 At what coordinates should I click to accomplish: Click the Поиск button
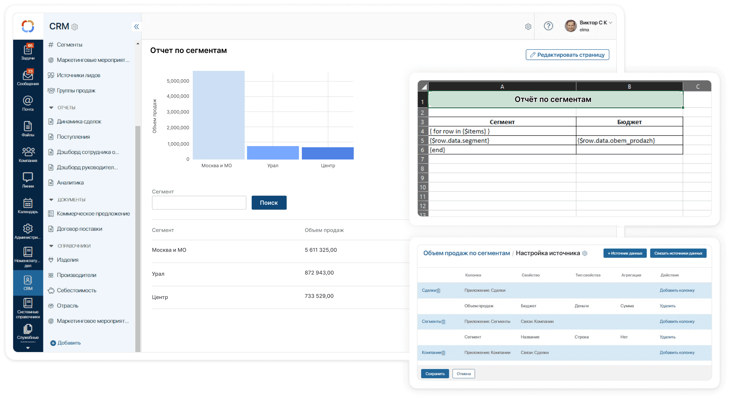click(x=269, y=203)
